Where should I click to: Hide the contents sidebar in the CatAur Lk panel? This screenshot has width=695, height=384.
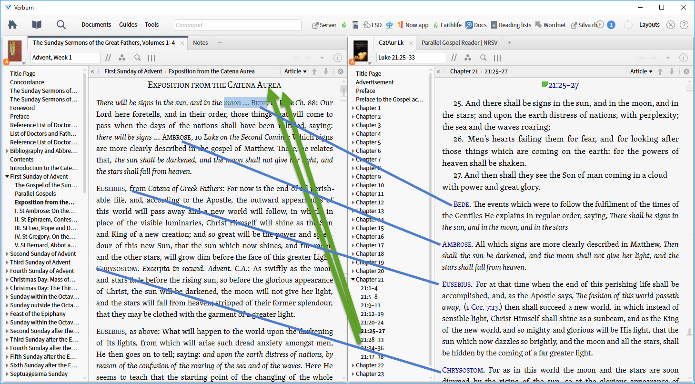438,71
